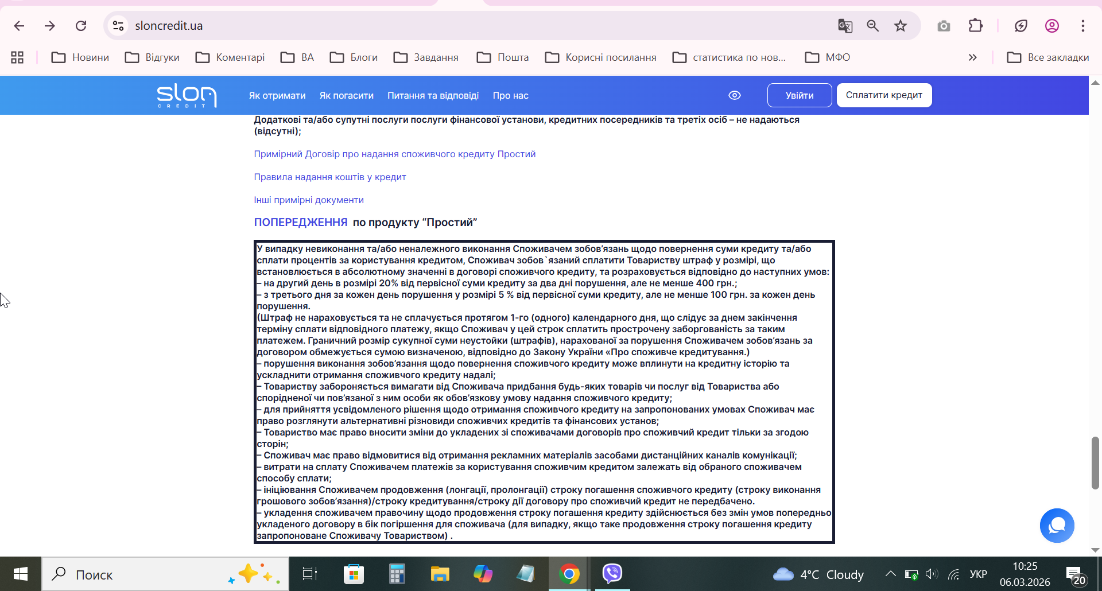
Task: Open Viber from taskbar
Action: [x=612, y=574]
